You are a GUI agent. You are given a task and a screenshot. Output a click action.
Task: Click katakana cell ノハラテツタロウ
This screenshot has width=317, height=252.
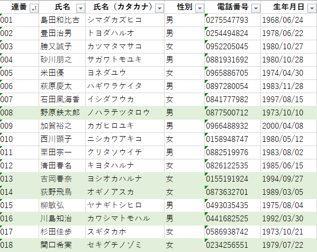tap(125, 113)
